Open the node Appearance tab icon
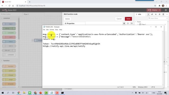 tap(132, 23)
